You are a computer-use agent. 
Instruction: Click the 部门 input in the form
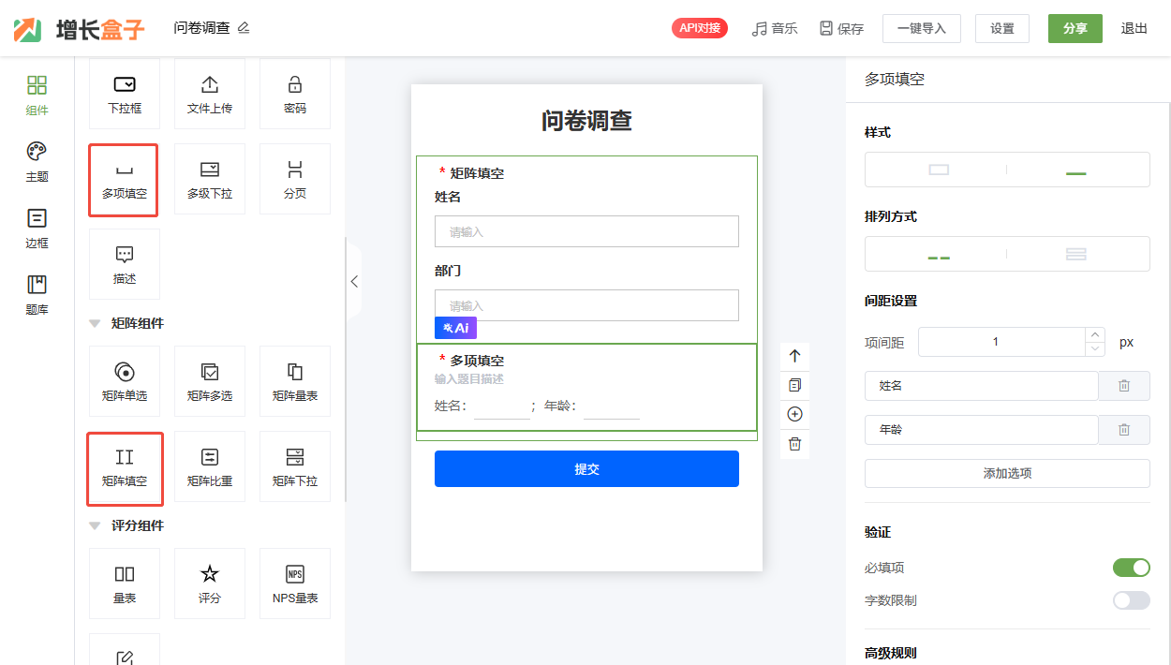[586, 305]
